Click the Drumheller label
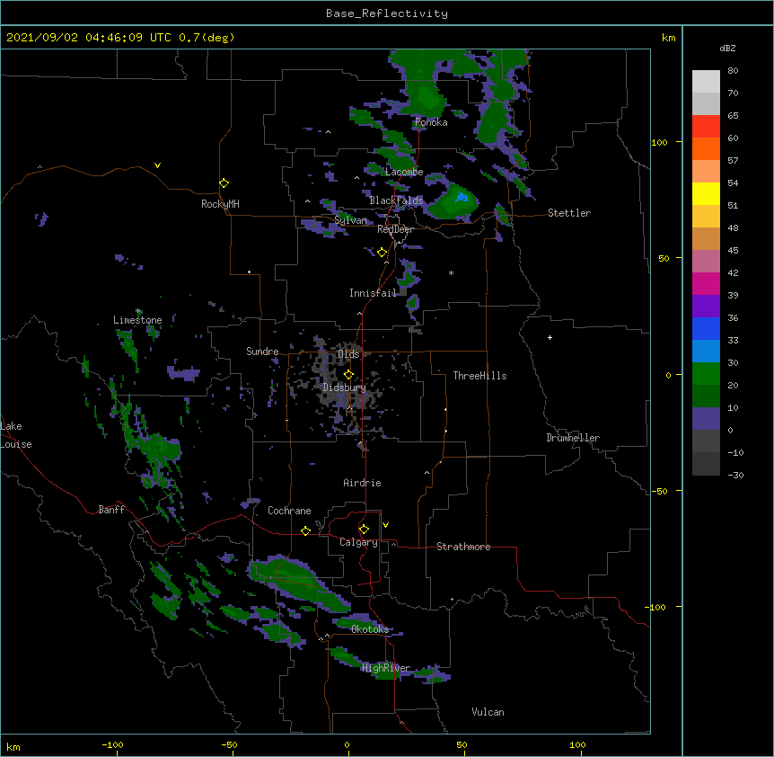This screenshot has width=774, height=757. tap(573, 438)
